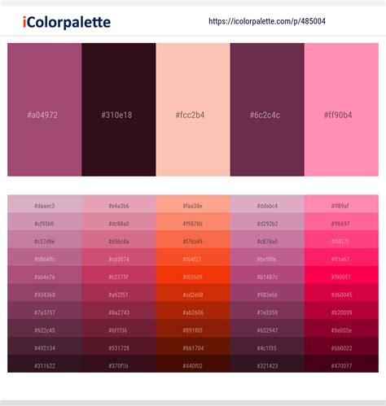Click the pink #ff90b4 swatch

click(x=341, y=110)
